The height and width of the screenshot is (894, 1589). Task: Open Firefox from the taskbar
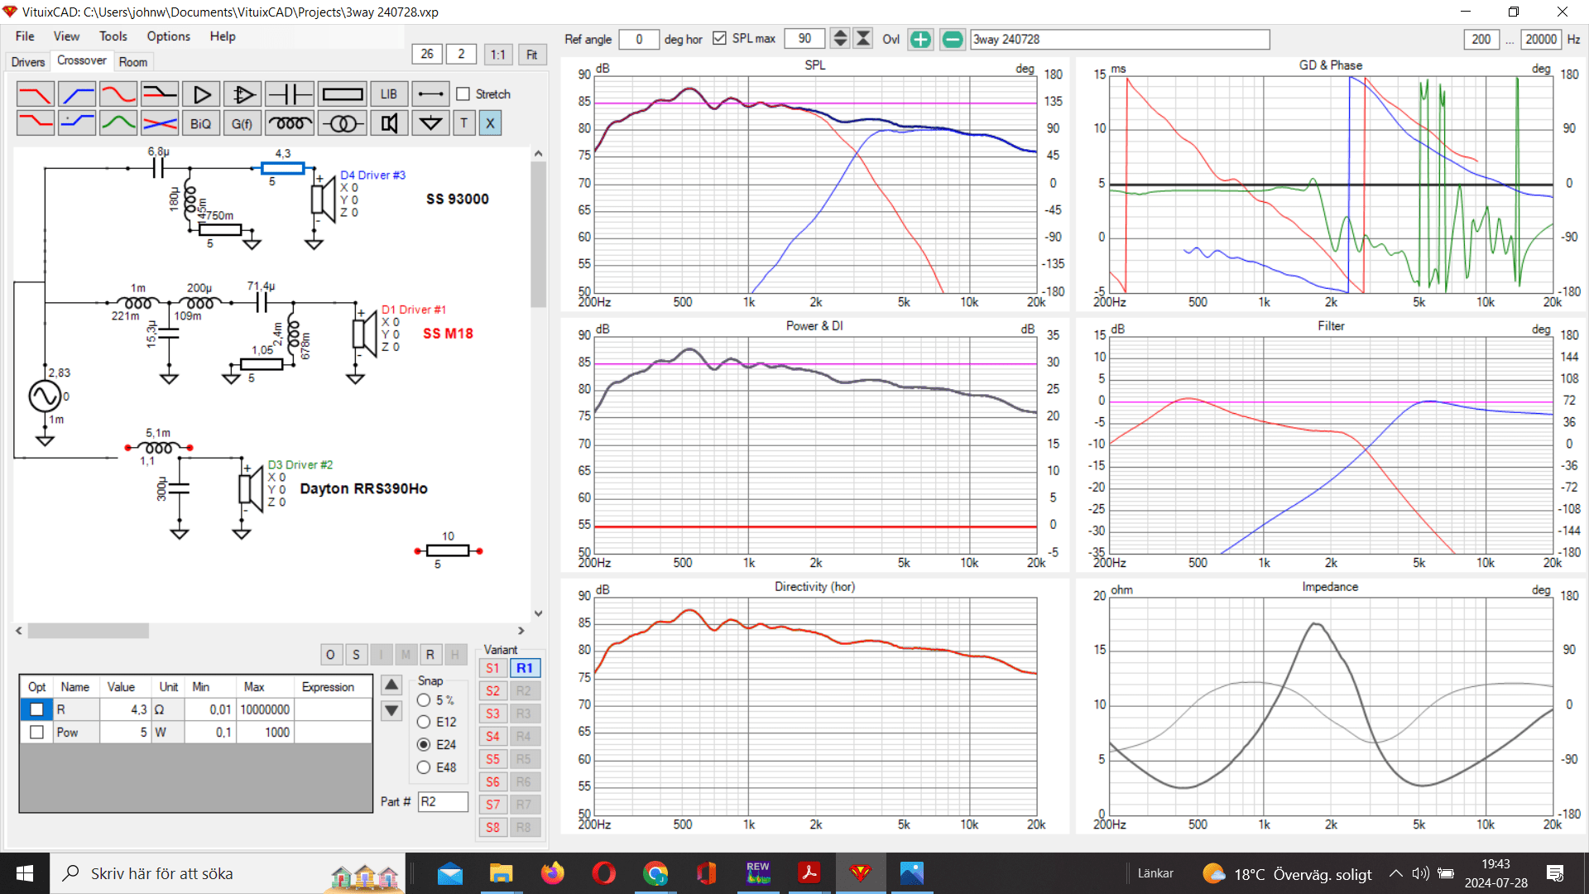tap(552, 873)
